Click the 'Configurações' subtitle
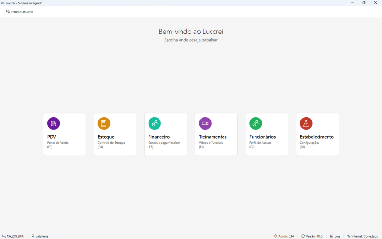Screen dimensions: 382x239 tap(309, 143)
